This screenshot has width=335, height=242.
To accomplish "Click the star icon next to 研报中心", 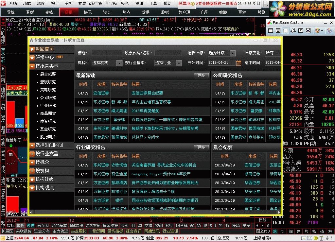I will pos(32,58).
